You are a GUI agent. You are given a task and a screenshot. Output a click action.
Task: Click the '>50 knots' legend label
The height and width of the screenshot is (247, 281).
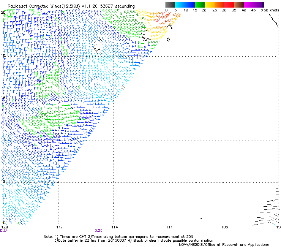[270, 10]
